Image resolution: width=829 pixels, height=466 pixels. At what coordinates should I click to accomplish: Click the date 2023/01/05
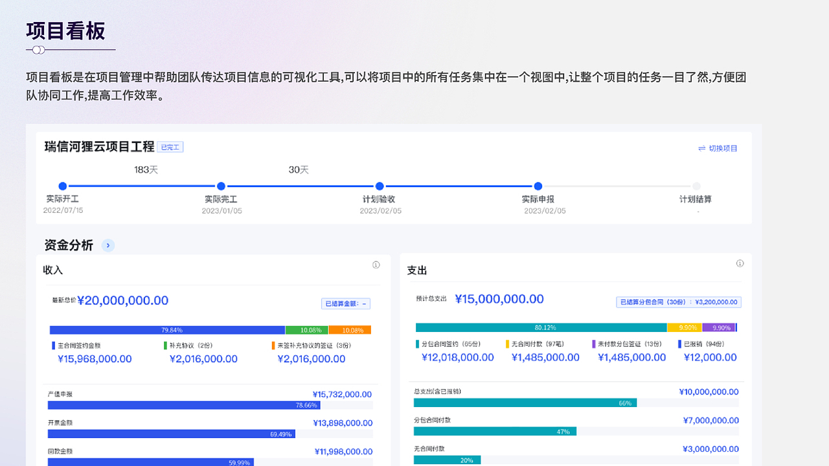point(221,211)
